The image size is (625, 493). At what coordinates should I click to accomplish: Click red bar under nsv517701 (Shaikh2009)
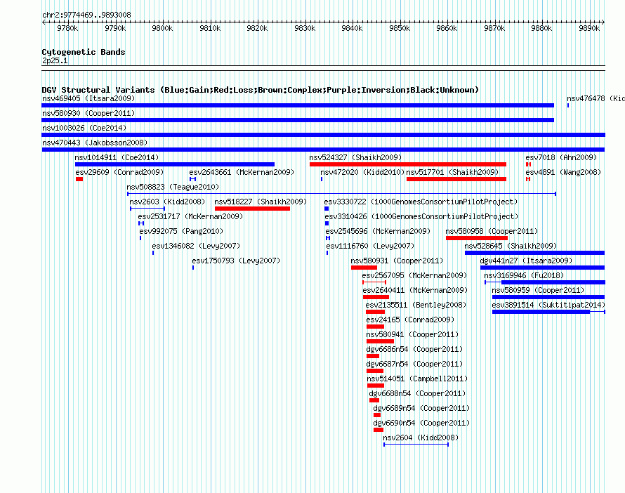point(456,179)
